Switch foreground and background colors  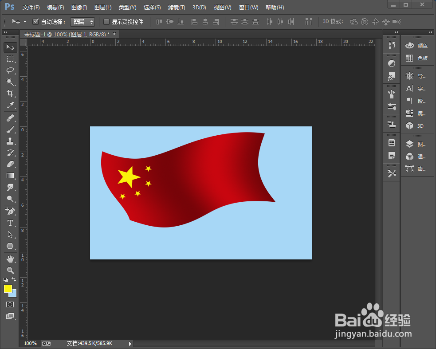click(x=14, y=279)
